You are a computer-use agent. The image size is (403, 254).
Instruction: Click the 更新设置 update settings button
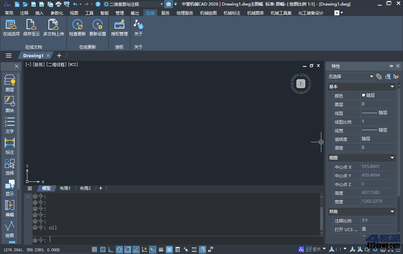[98, 28]
